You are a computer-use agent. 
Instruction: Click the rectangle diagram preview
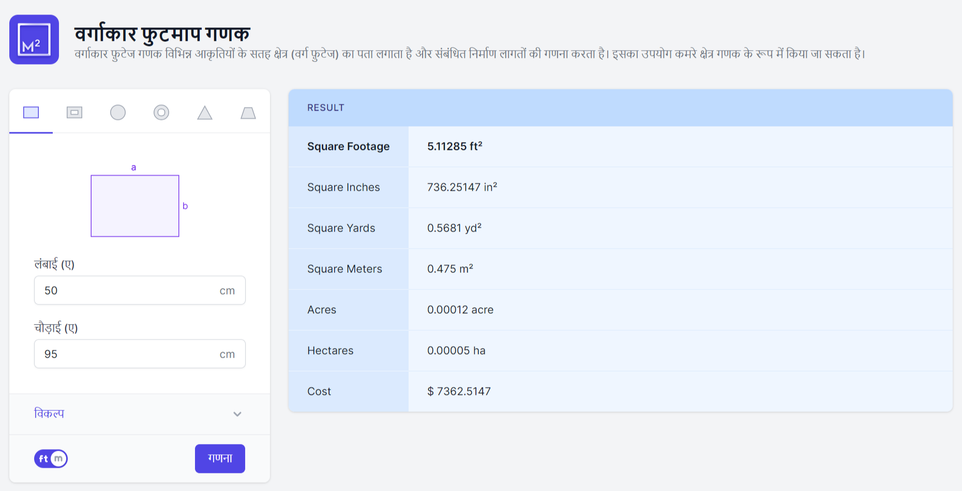(135, 206)
